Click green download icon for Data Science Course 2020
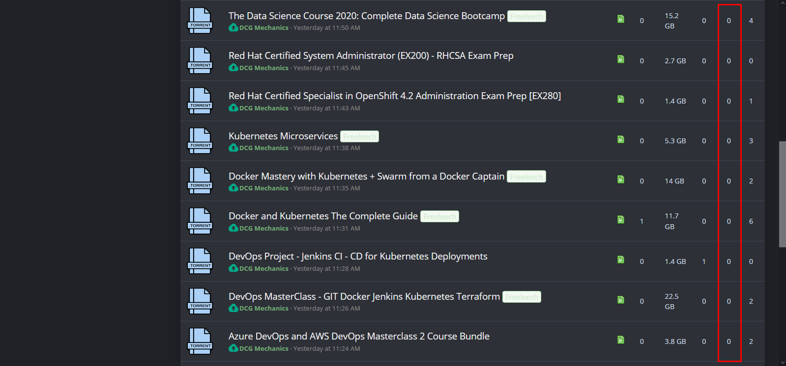This screenshot has height=366, width=786. click(621, 19)
